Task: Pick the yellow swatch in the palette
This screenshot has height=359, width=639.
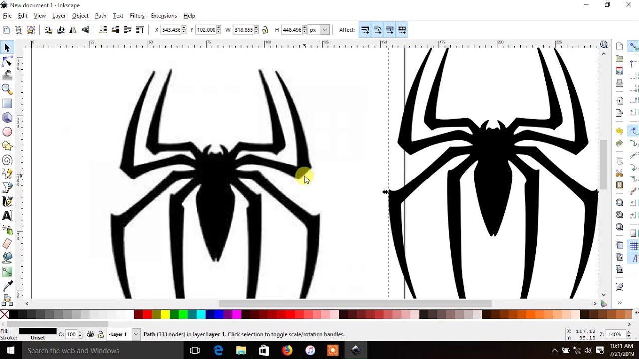Action: click(165, 314)
